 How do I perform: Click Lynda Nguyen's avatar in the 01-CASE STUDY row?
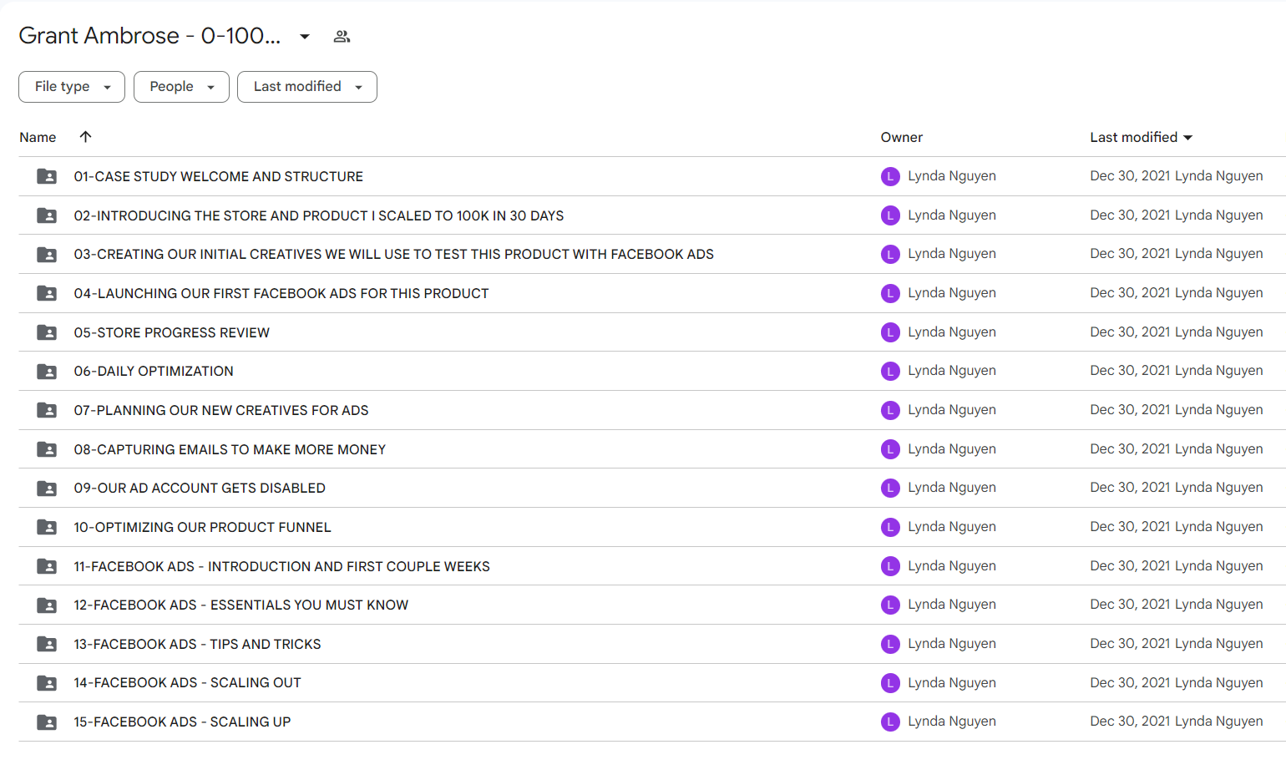click(890, 176)
